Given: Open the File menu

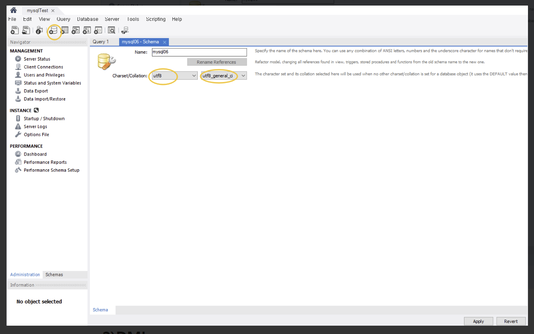Looking at the screenshot, I should coord(12,19).
